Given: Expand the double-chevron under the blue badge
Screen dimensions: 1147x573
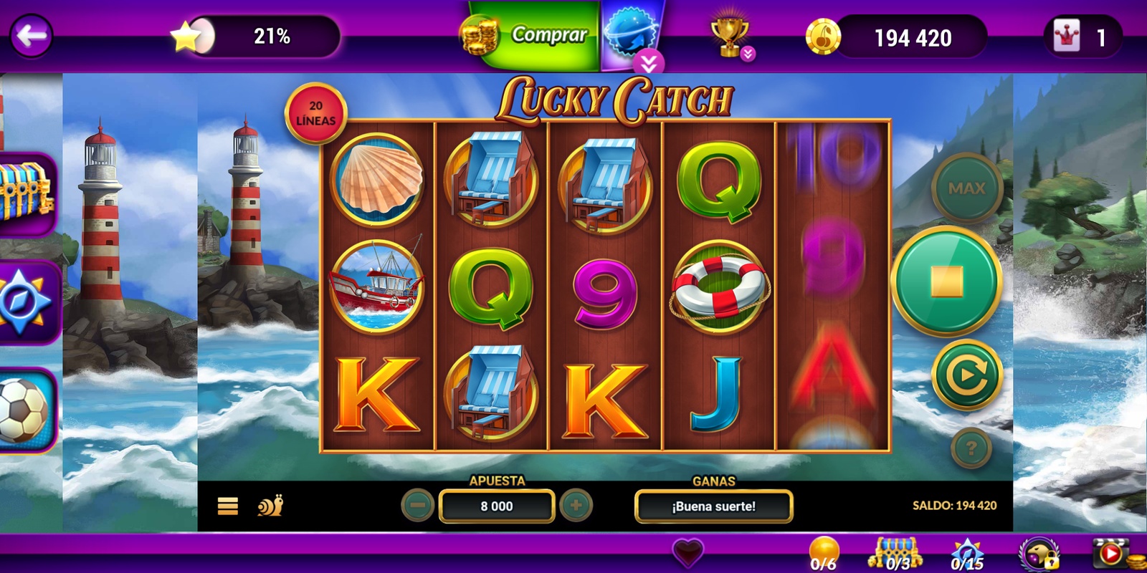Looking at the screenshot, I should click(x=648, y=64).
